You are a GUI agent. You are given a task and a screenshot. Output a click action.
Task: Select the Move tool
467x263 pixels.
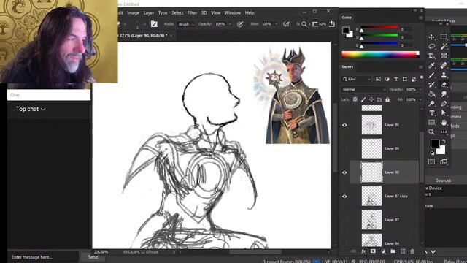tap(431, 37)
